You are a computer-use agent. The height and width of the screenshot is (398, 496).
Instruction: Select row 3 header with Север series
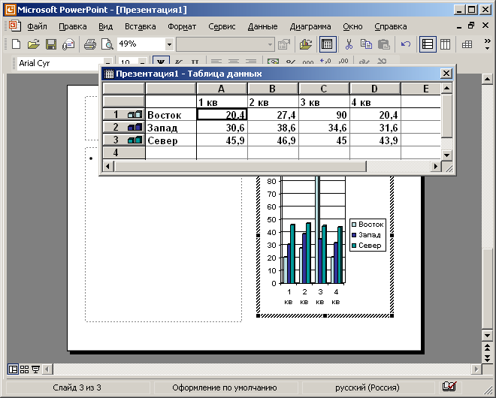tap(124, 140)
